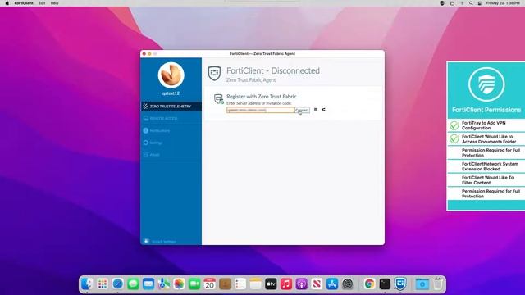Open the Trash in the Dock
Image resolution: width=525 pixels, height=295 pixels.
437,284
